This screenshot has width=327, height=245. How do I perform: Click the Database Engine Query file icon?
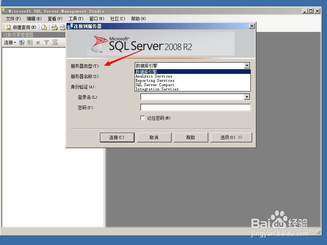44,27
